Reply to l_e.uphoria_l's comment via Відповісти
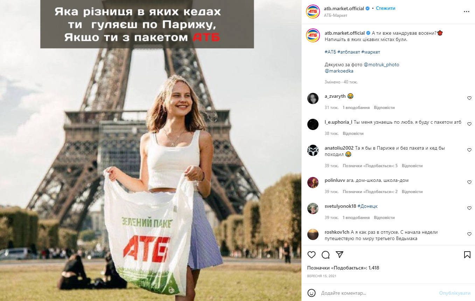The image size is (475, 301). click(353, 134)
